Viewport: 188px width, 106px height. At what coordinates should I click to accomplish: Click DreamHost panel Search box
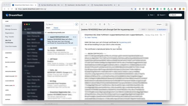[175, 15]
